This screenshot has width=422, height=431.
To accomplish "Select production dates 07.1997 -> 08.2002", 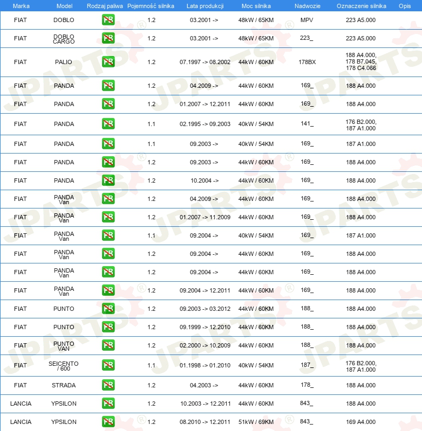I will [205, 62].
